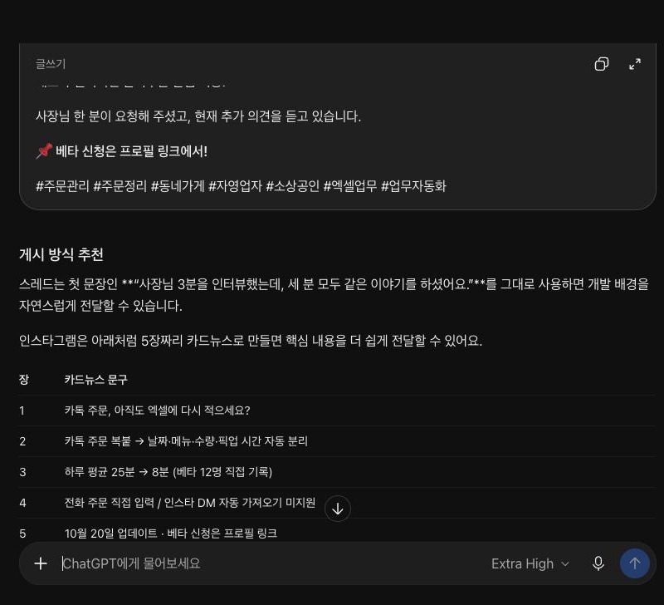Click the hashtag #엑셀업무

click(349, 186)
